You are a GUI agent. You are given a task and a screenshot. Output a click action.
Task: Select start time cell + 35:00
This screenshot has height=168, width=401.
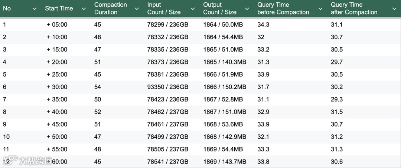coord(57,100)
